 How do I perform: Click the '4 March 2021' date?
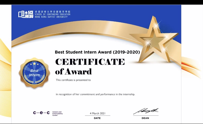click(97, 113)
